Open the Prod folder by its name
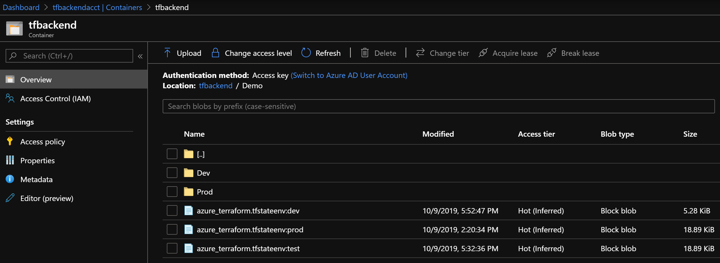Screen dimensions: 720x263 (205, 192)
